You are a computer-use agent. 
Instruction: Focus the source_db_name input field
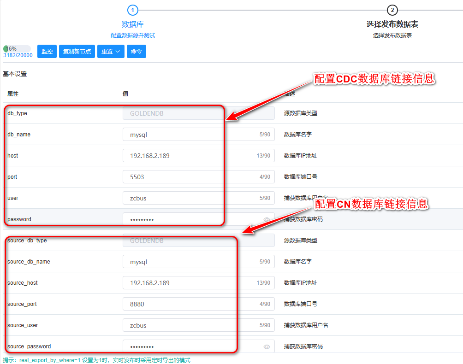click(189, 262)
